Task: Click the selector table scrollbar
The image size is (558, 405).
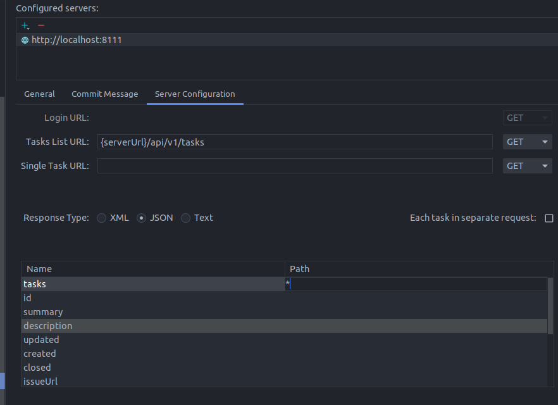Action: (550, 306)
